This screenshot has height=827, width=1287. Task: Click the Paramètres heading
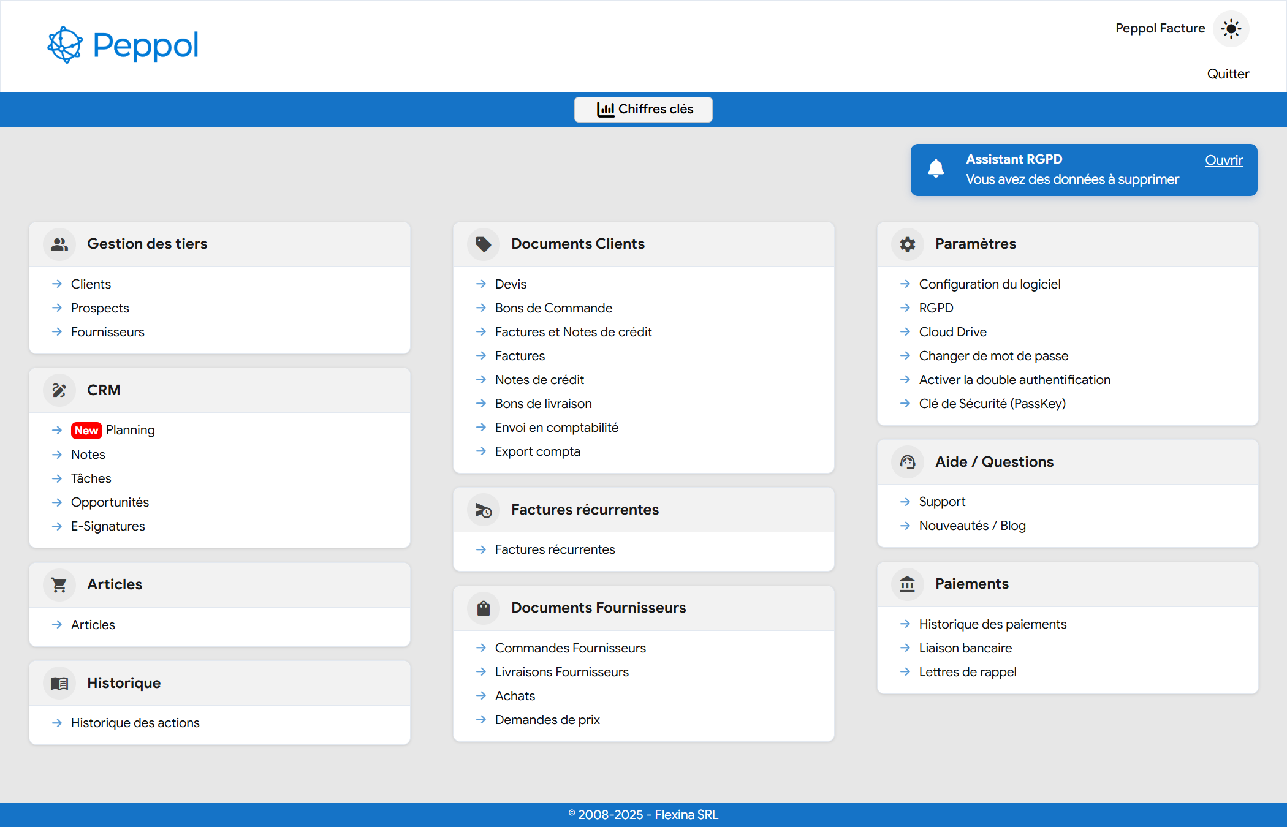pos(976,244)
